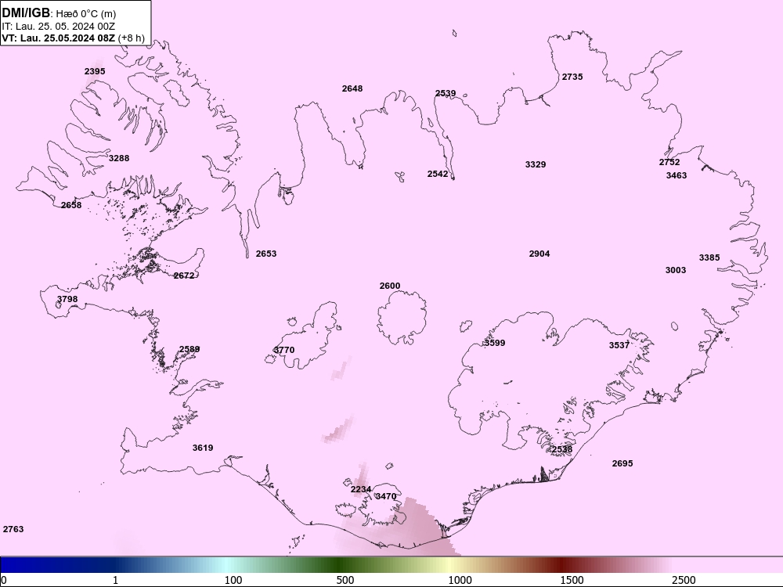Click the 2500 mark on the color scale
The width and height of the screenshot is (783, 587).
[683, 580]
